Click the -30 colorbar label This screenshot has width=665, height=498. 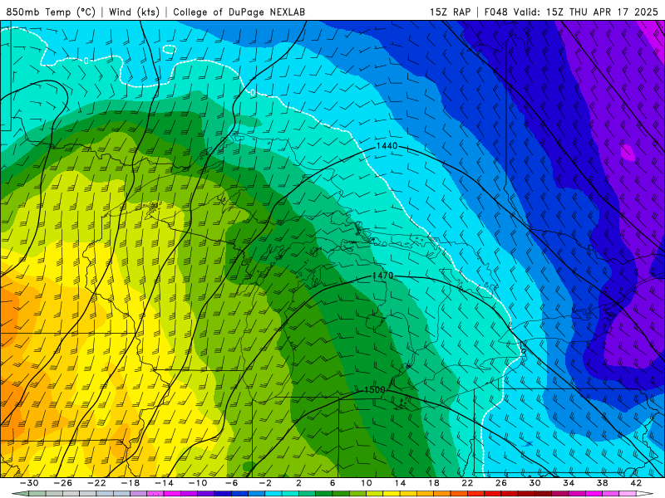[x=29, y=483]
